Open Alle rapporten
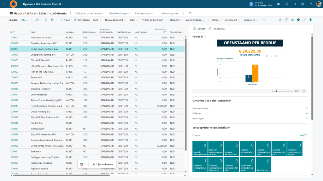Viewport: 323px width, 181px height. pos(171,13)
